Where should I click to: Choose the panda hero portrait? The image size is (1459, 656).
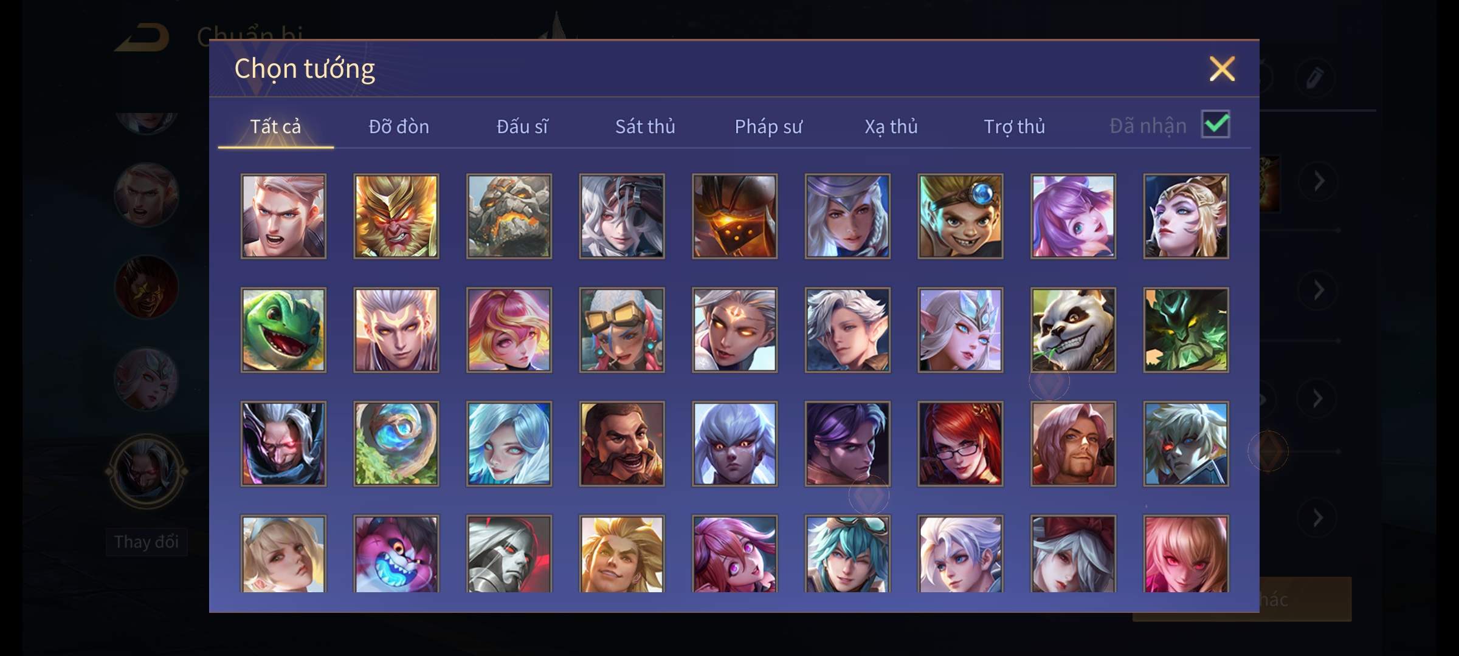(x=1073, y=330)
